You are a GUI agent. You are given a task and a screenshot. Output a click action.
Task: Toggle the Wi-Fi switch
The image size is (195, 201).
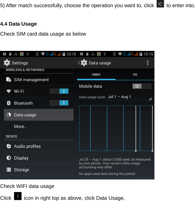point(59,91)
